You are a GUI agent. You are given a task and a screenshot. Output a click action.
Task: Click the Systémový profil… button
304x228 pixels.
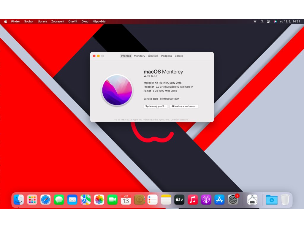156,106
